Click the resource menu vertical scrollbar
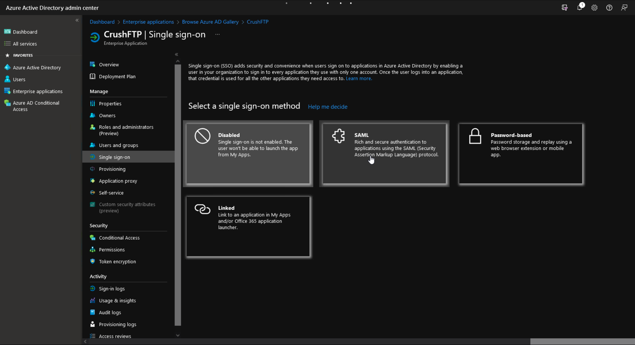The image size is (635, 345). [x=178, y=195]
